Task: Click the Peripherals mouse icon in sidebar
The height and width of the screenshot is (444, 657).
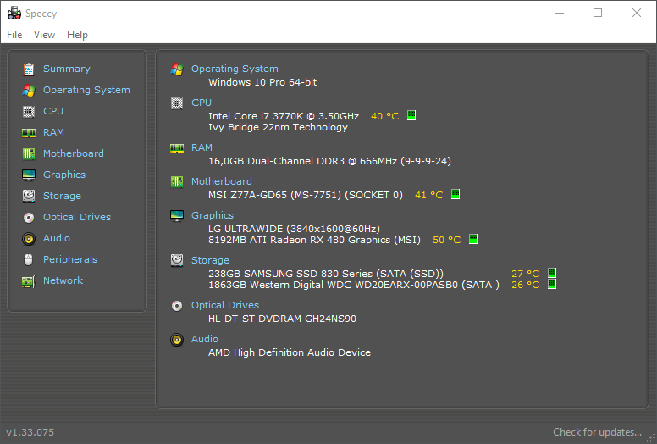Action: coord(29,260)
